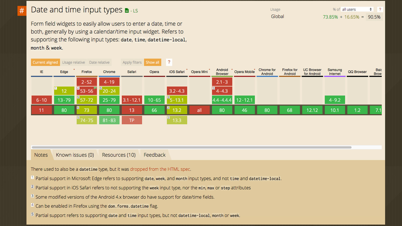
Task: Open the Notes tab
Action: pos(41,155)
